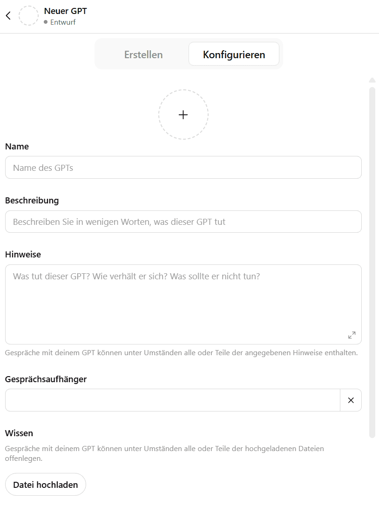Remove the Gesprächsaufhänger entry via X icon
Image resolution: width=379 pixels, height=506 pixels.
[x=351, y=400]
